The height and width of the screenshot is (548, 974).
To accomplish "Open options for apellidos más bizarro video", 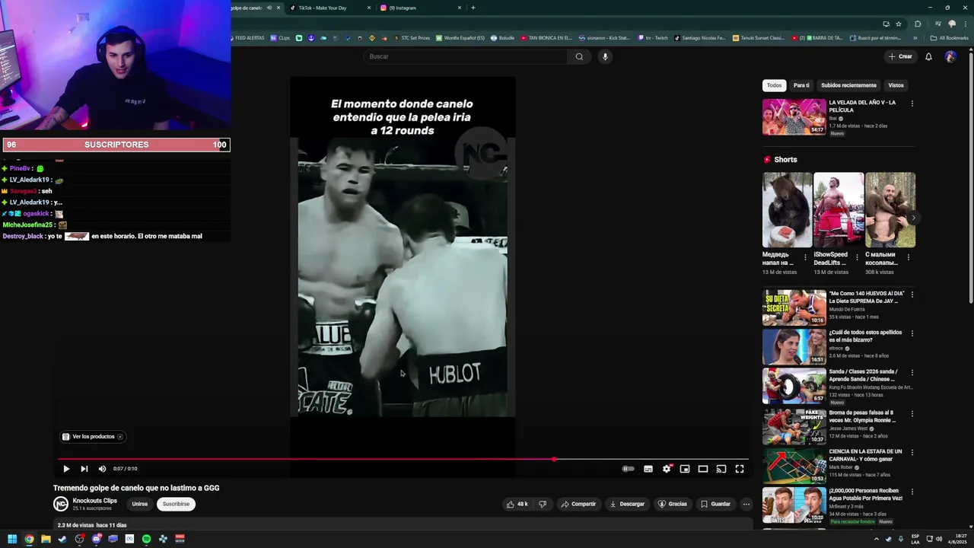I will click(x=912, y=333).
